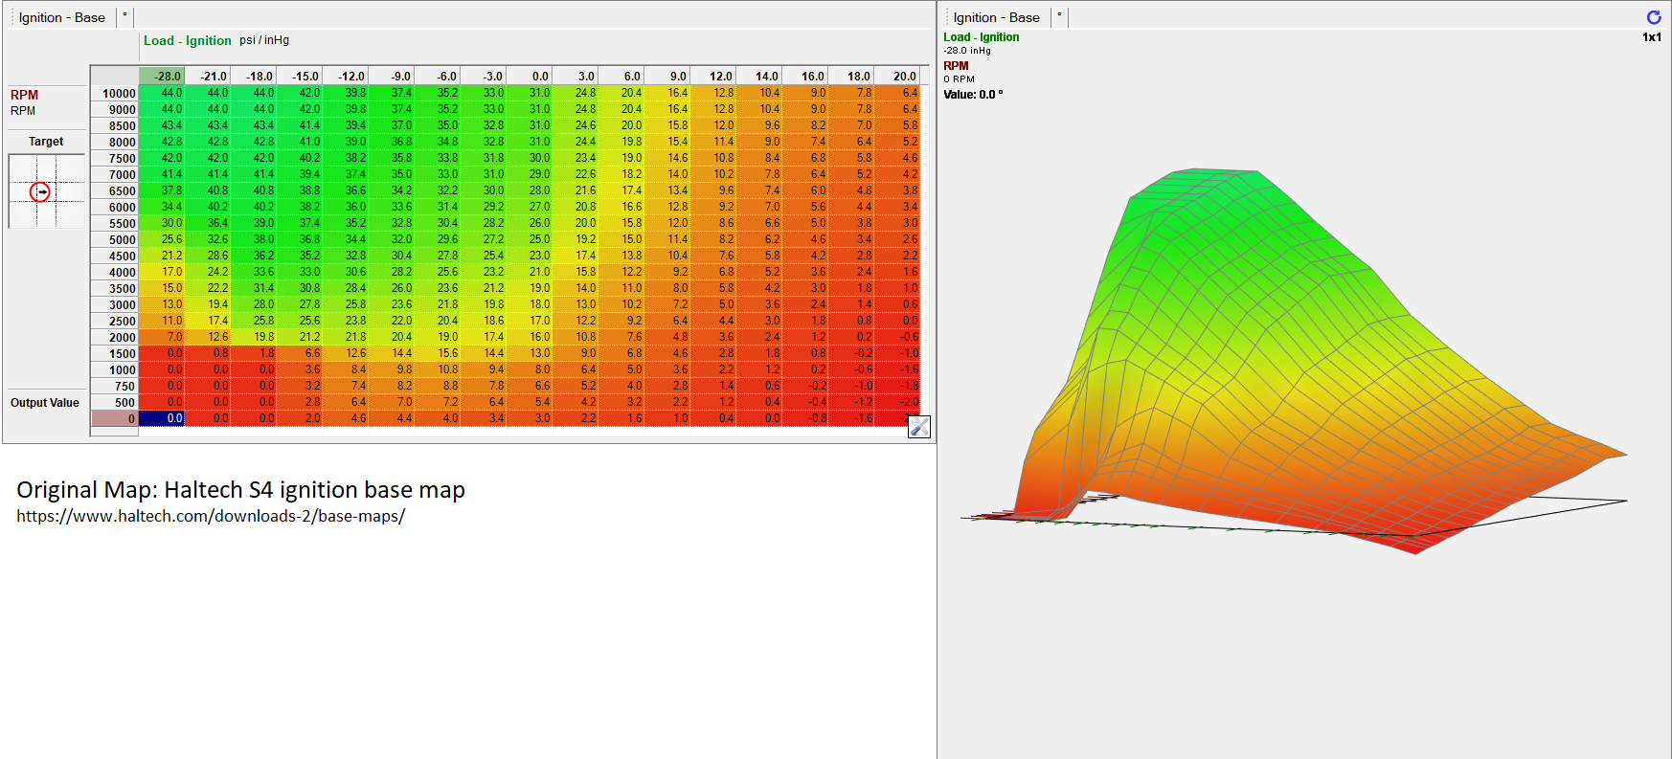1672x759 pixels.
Task: Click the wrench and screwdriver table settings icon
Action: [918, 427]
